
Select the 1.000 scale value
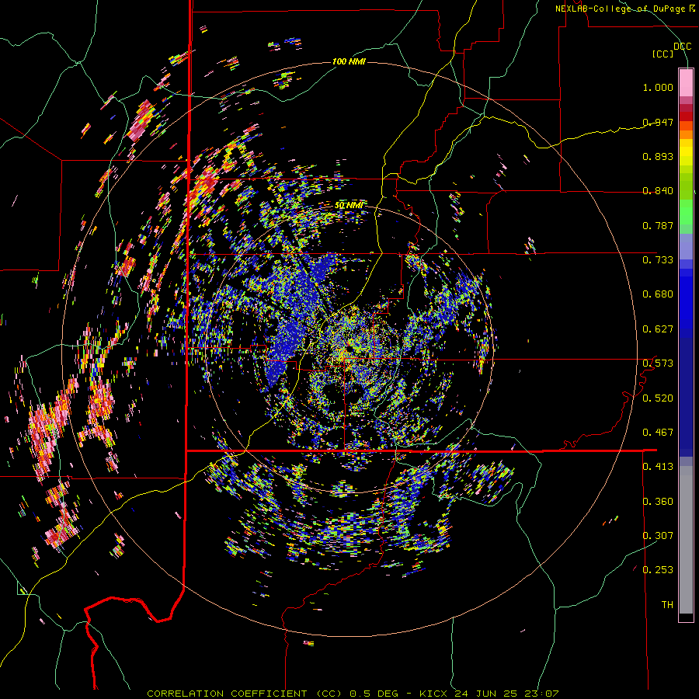658,87
